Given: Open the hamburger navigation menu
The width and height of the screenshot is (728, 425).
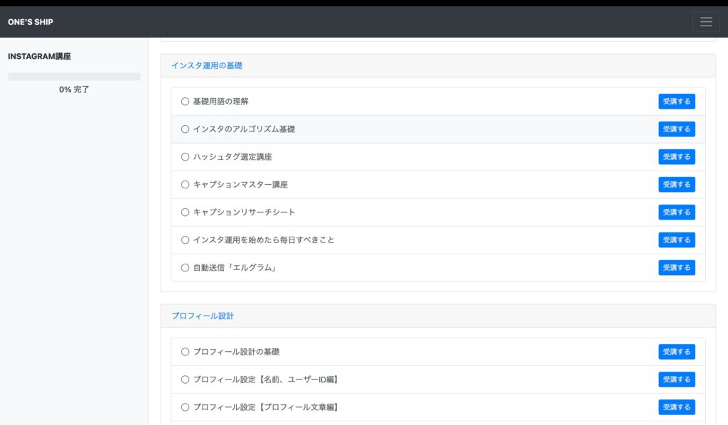Looking at the screenshot, I should tap(706, 22).
